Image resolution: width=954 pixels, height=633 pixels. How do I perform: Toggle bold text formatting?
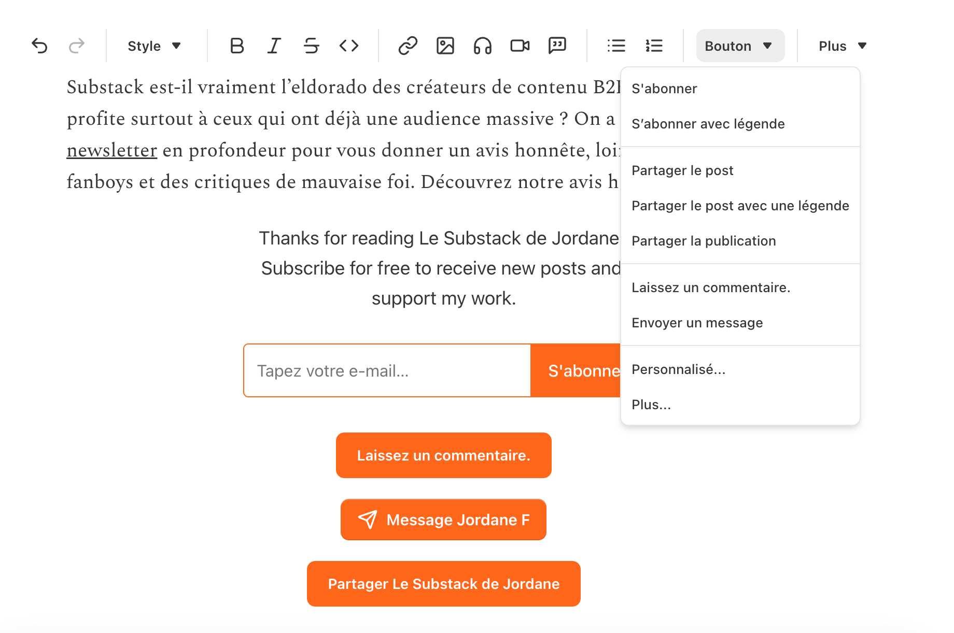pyautogui.click(x=237, y=46)
